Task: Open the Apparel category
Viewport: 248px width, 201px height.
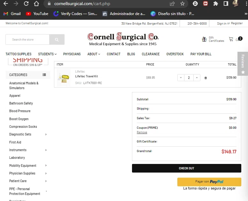Action: tap(15, 96)
